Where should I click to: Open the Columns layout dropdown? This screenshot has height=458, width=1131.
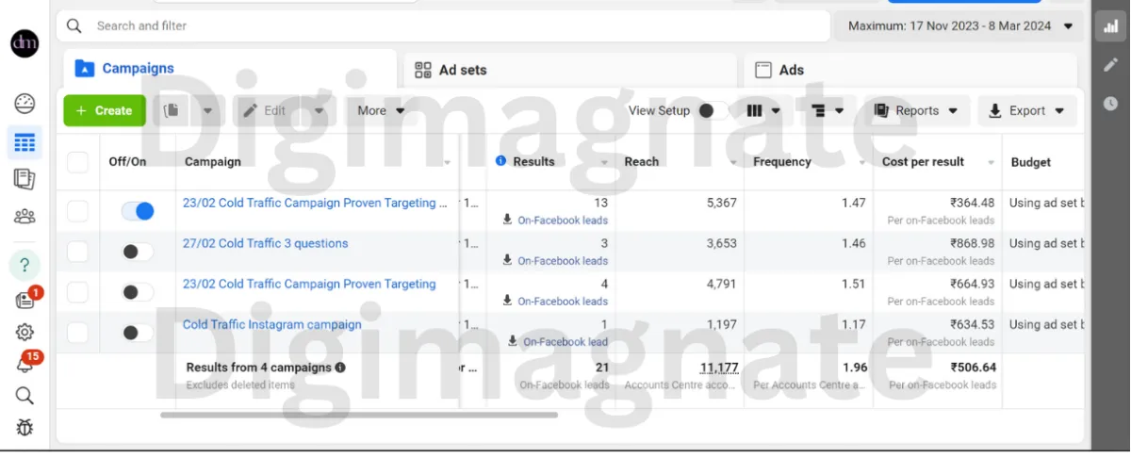tap(763, 110)
